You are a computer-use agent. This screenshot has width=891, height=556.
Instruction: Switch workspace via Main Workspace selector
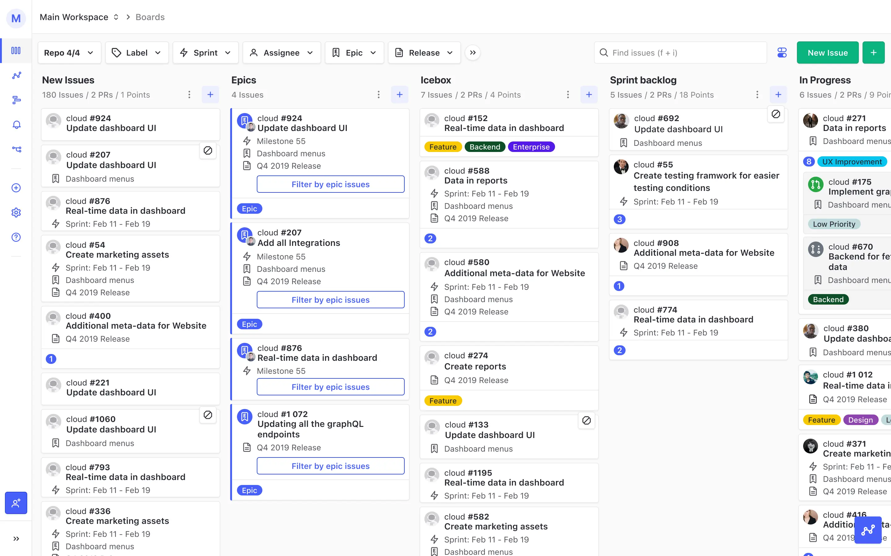[x=79, y=17]
